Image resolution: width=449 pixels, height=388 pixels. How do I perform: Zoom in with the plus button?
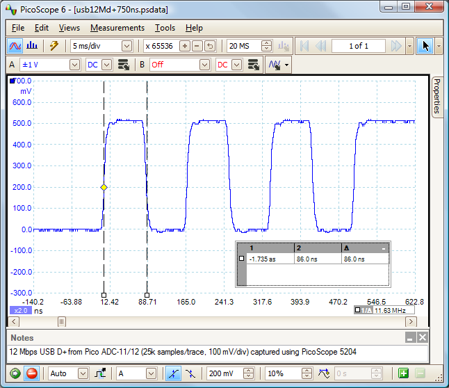(x=185, y=46)
